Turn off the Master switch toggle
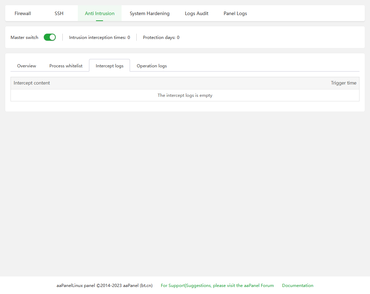 50,37
